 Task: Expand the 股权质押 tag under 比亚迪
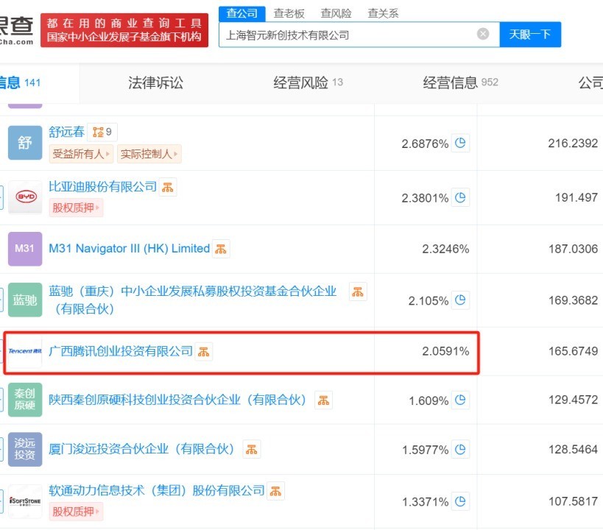[x=76, y=208]
